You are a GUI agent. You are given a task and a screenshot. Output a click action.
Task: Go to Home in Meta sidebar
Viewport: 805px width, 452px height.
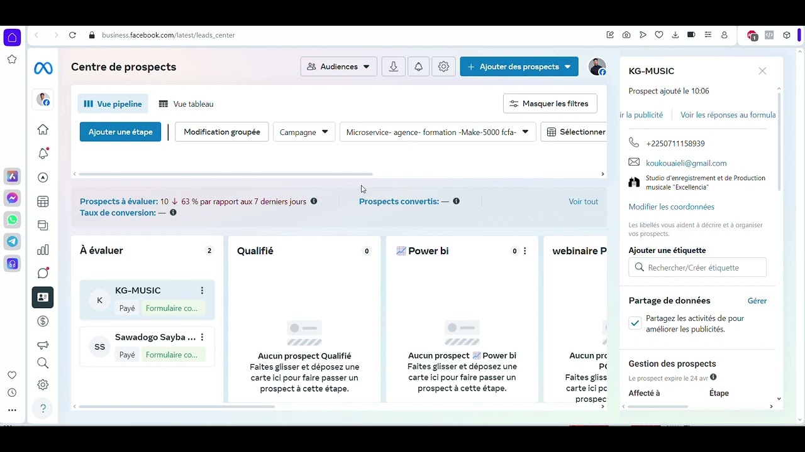(x=43, y=129)
